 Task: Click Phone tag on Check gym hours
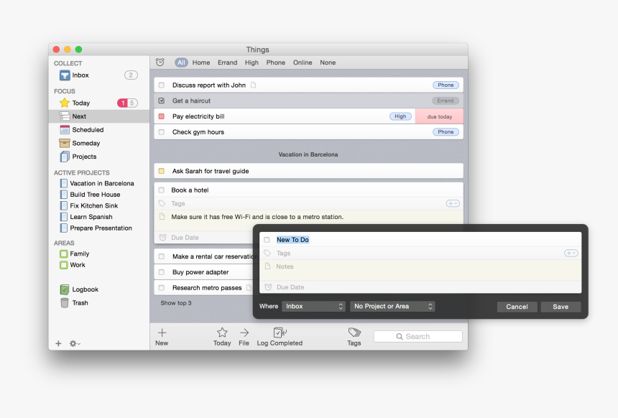(446, 132)
